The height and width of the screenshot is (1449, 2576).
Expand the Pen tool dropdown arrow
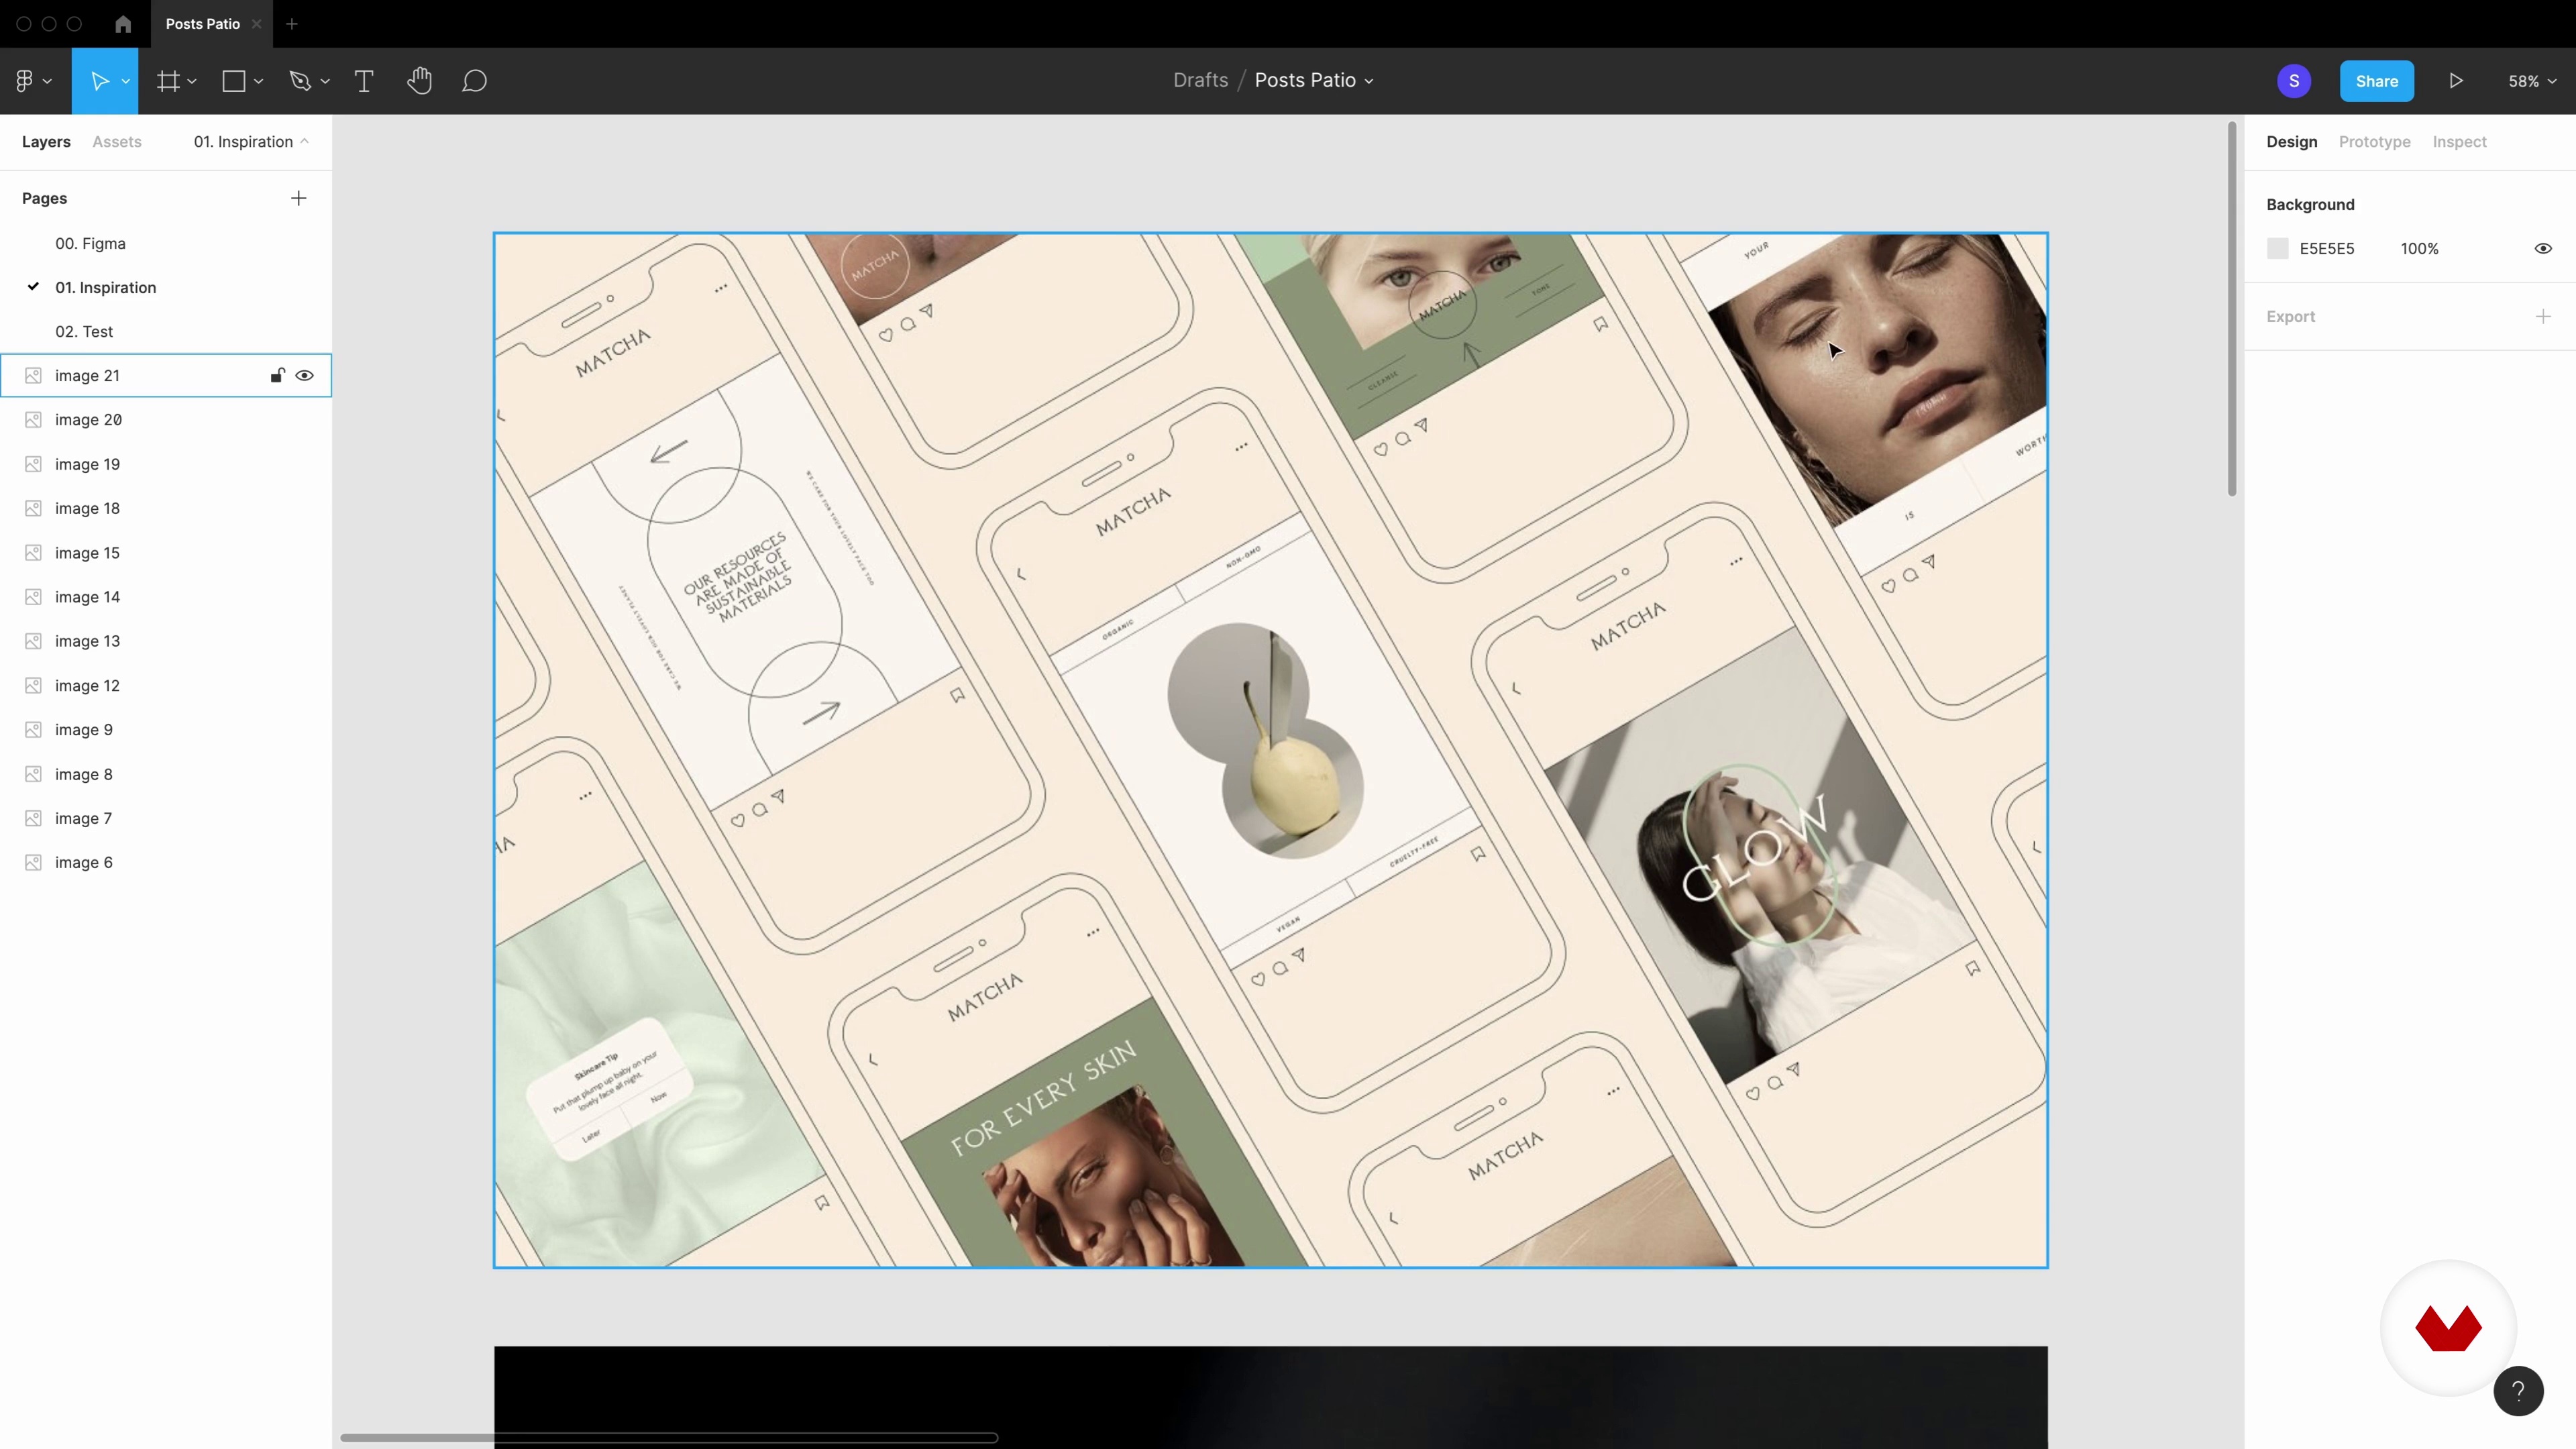[x=325, y=82]
